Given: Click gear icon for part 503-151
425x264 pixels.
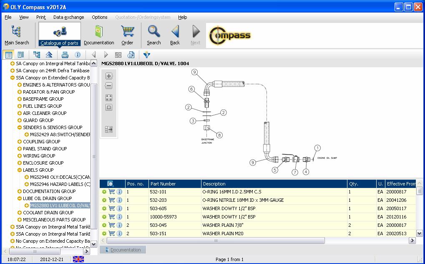Looking at the screenshot, I should (104, 234).
